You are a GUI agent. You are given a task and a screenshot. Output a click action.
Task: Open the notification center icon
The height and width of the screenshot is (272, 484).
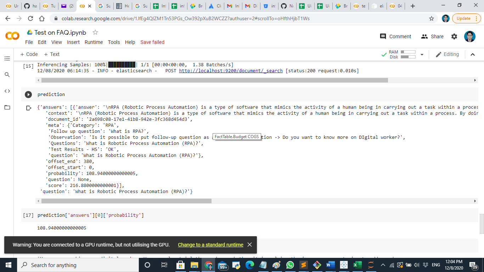[473, 265]
